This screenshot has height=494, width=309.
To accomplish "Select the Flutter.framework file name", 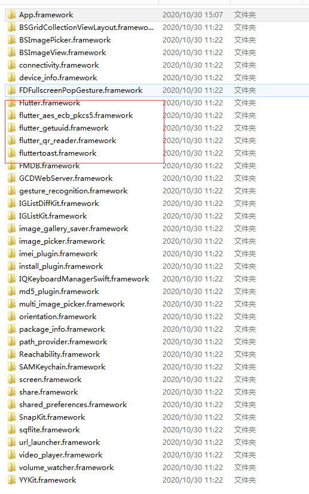I will coord(50,103).
